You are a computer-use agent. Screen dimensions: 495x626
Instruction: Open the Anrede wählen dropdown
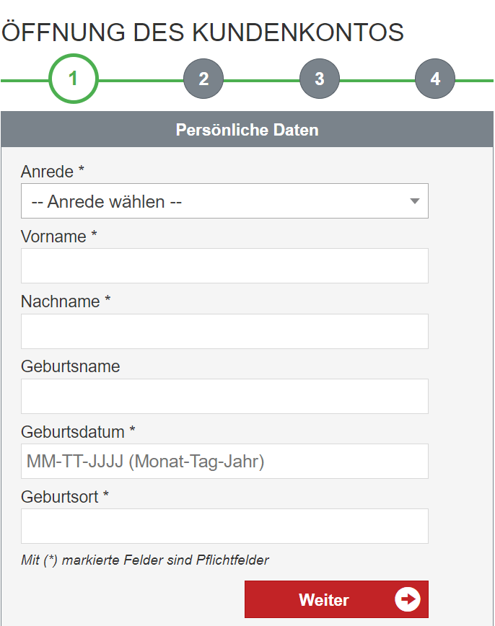pyautogui.click(x=224, y=201)
